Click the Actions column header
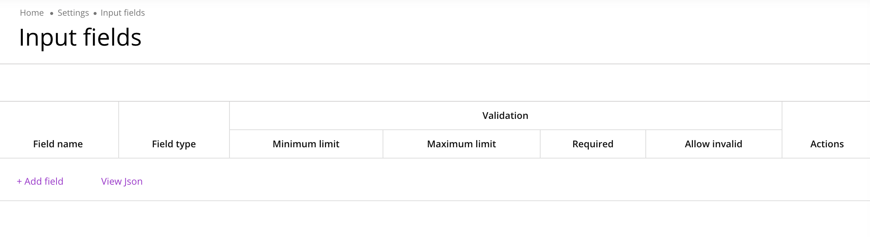 pyautogui.click(x=827, y=144)
